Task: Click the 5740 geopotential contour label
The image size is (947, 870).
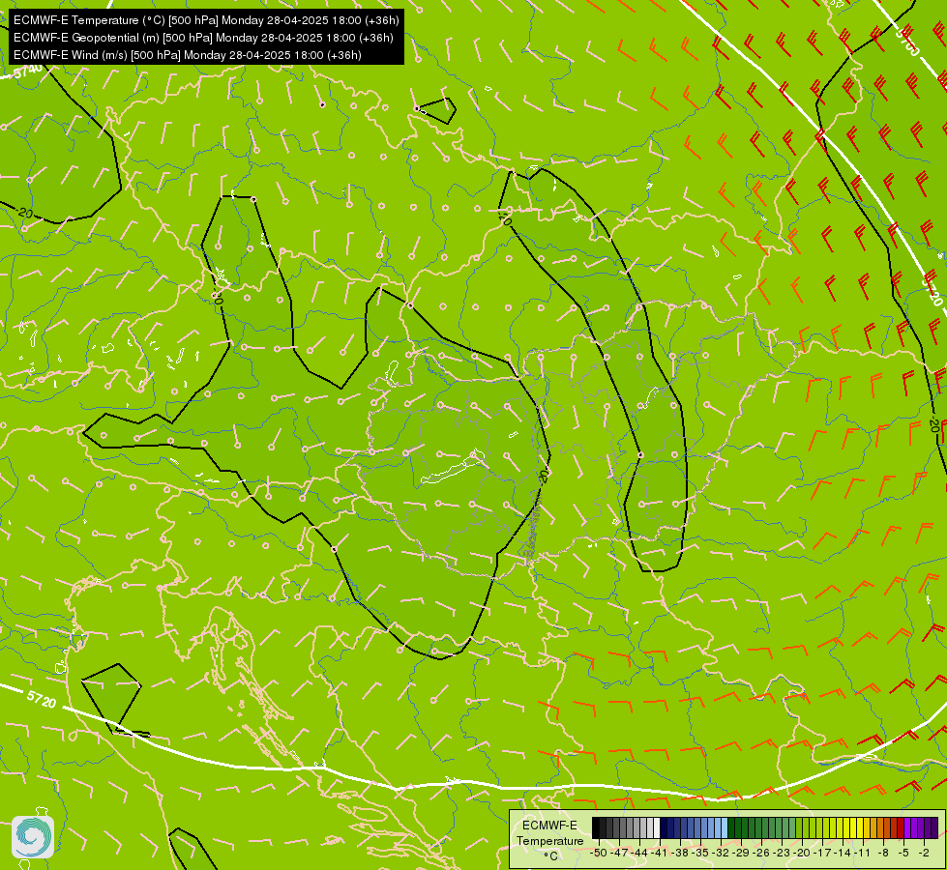Action: (x=28, y=72)
